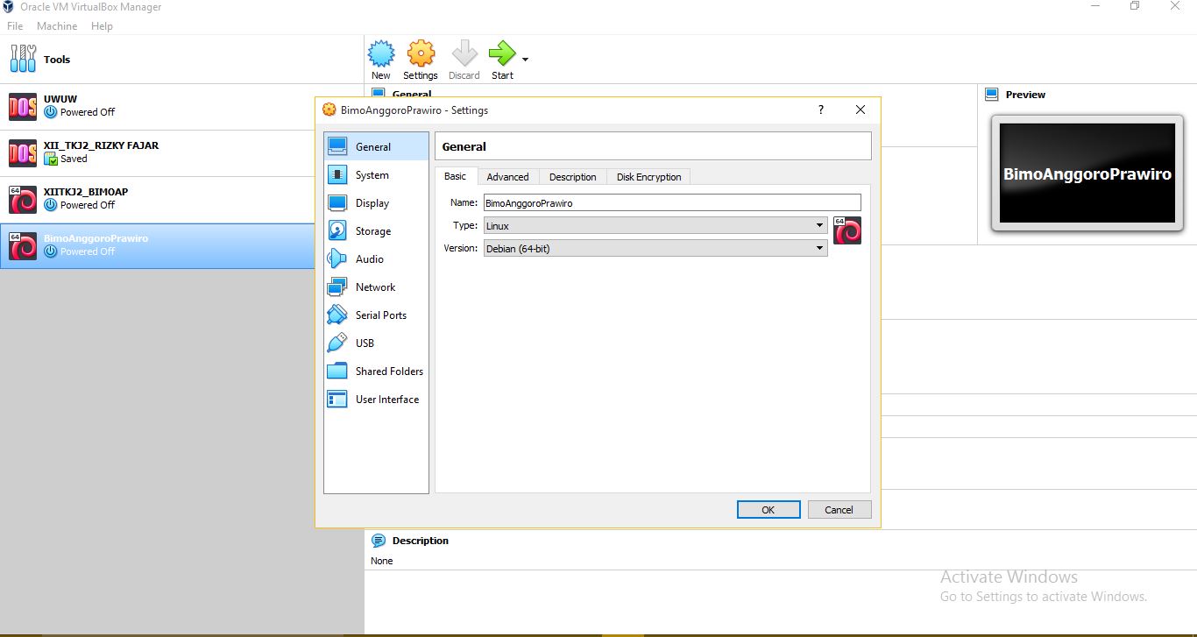The width and height of the screenshot is (1197, 637).
Task: Click the Debian OS icon beside Type
Action: [x=847, y=230]
